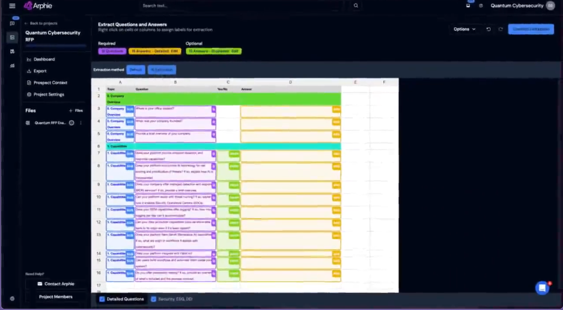Open the Quantum RFP file kebab menu
The width and height of the screenshot is (563, 310).
pyautogui.click(x=81, y=123)
